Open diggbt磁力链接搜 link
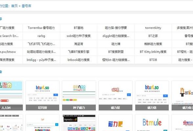193x131 pixels. [116, 36]
